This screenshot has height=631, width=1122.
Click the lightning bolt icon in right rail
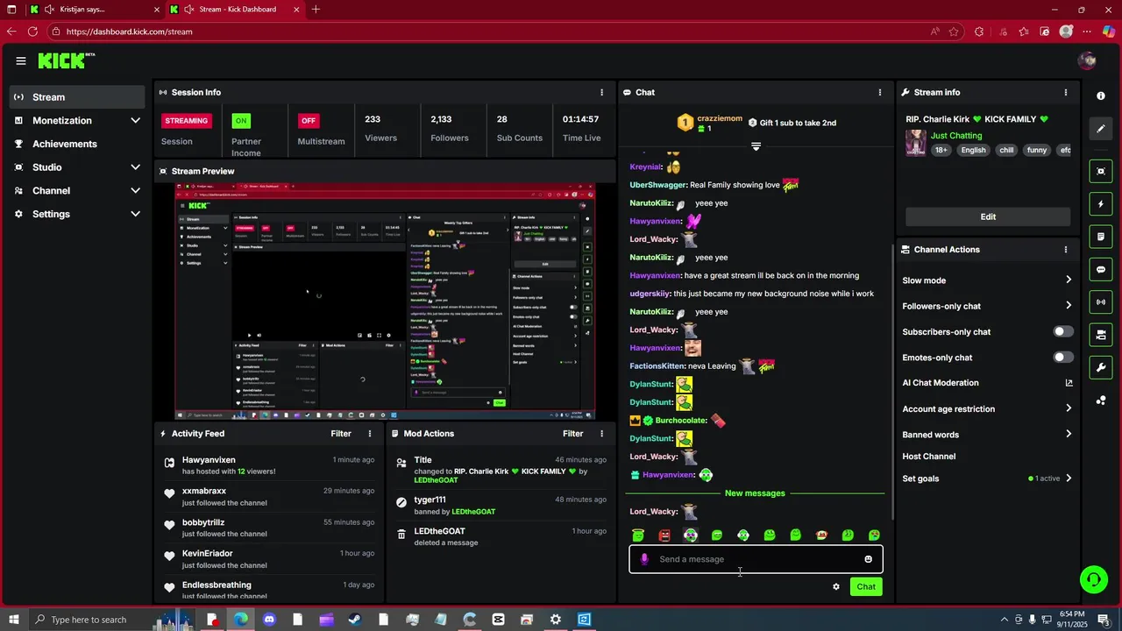point(1101,204)
